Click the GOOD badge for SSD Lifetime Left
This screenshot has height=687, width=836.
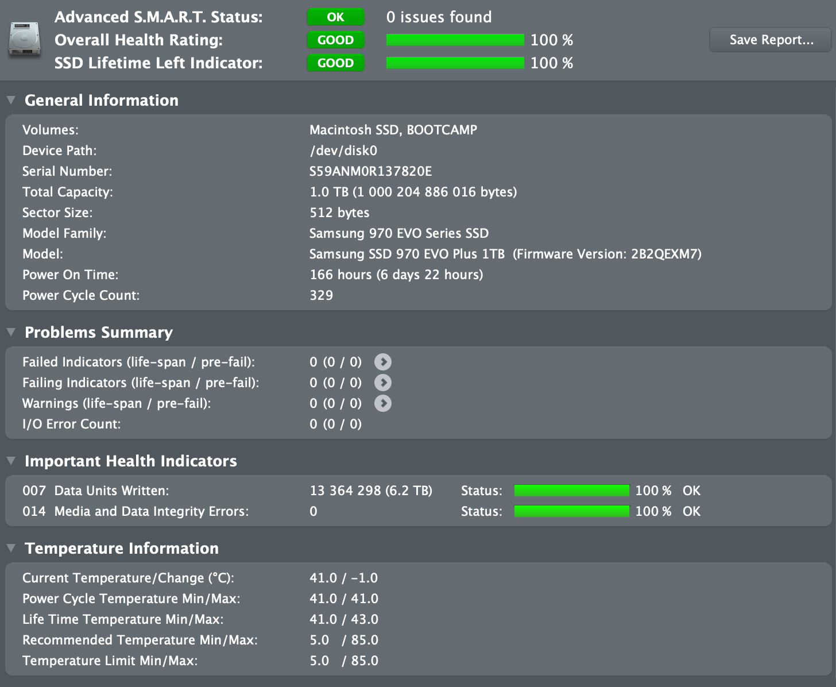click(335, 63)
